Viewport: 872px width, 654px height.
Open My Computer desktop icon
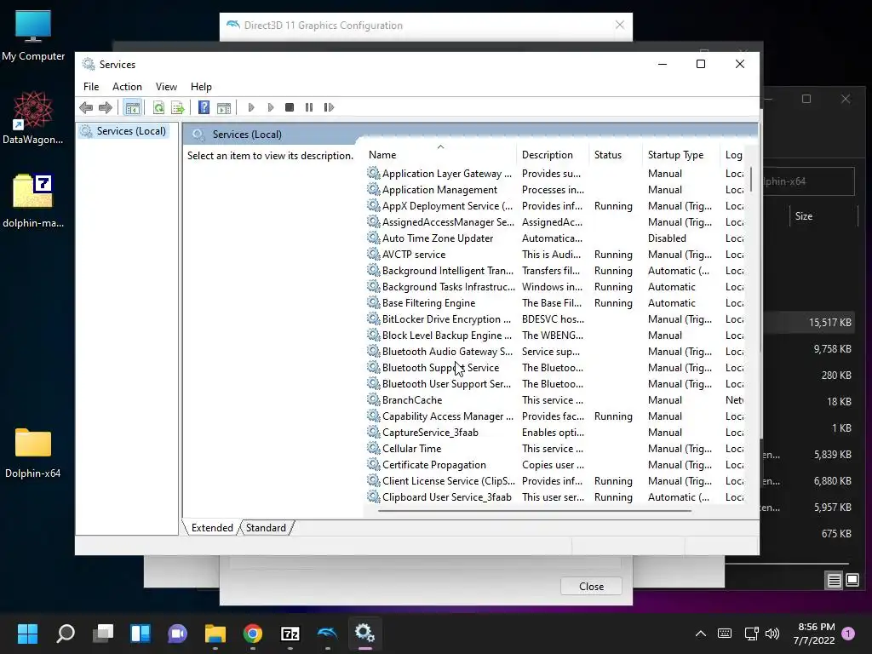[33, 36]
